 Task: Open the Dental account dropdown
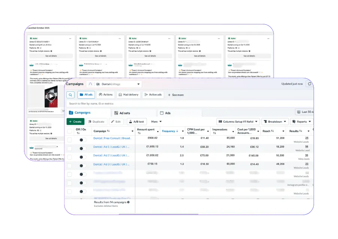coord(118,84)
